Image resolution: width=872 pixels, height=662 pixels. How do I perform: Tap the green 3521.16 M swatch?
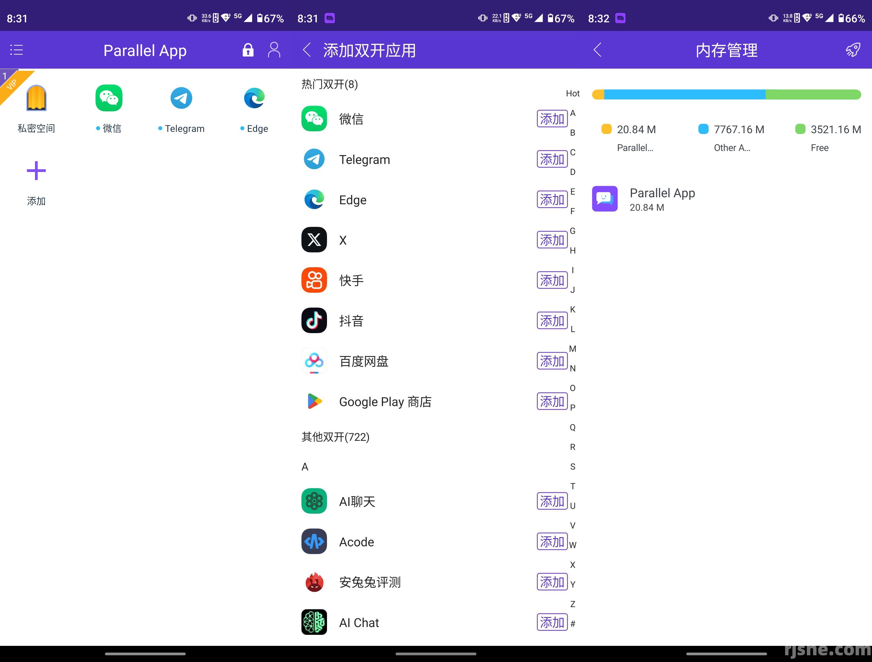(800, 129)
